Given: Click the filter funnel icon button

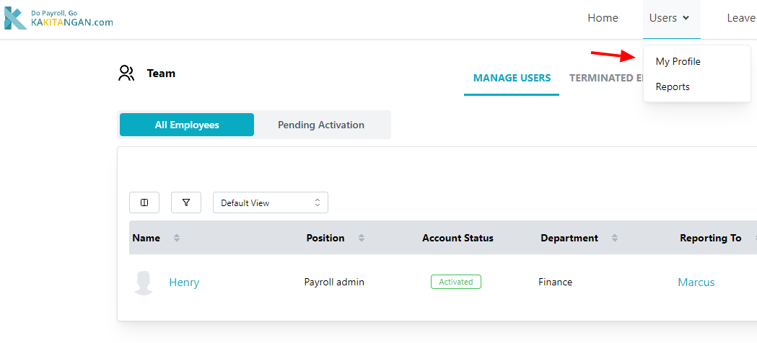Looking at the screenshot, I should pyautogui.click(x=186, y=202).
